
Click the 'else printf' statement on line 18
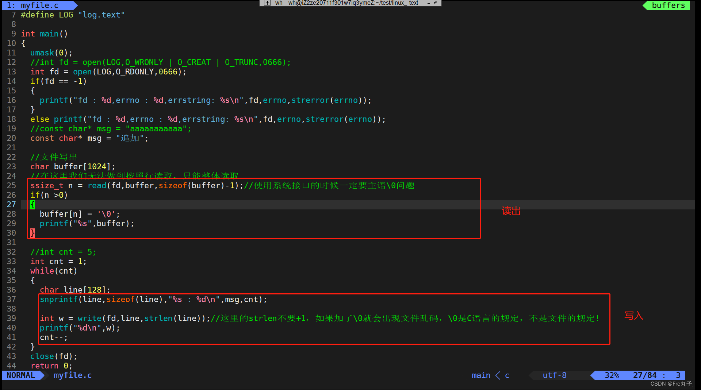point(208,119)
